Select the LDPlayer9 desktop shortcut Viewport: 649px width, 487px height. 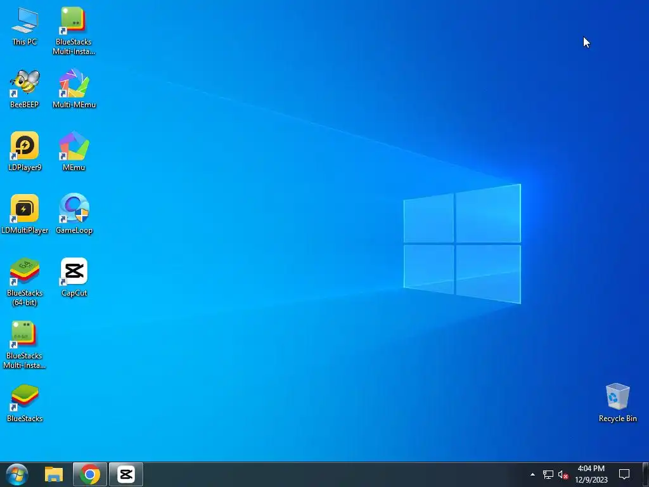pos(25,152)
